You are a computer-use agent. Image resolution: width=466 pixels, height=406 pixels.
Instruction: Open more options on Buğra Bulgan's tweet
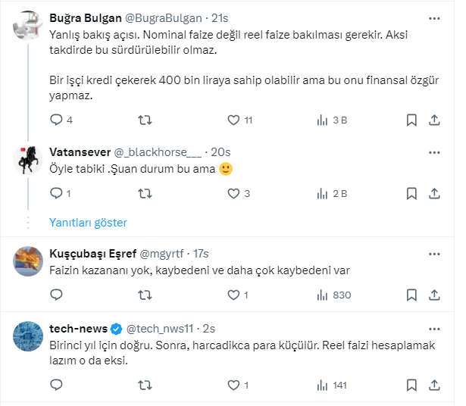pyautogui.click(x=434, y=17)
